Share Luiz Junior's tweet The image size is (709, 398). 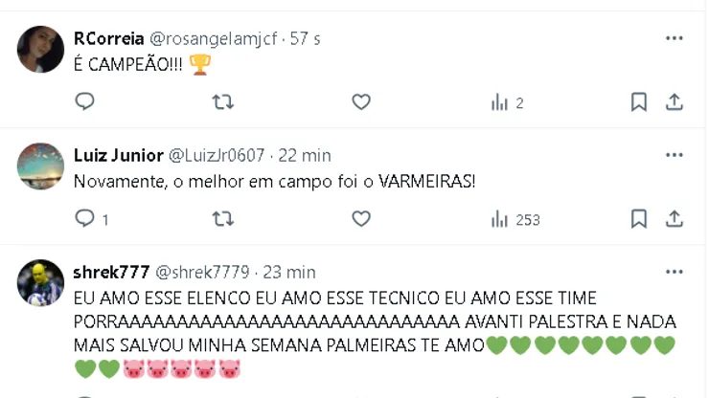[675, 219]
